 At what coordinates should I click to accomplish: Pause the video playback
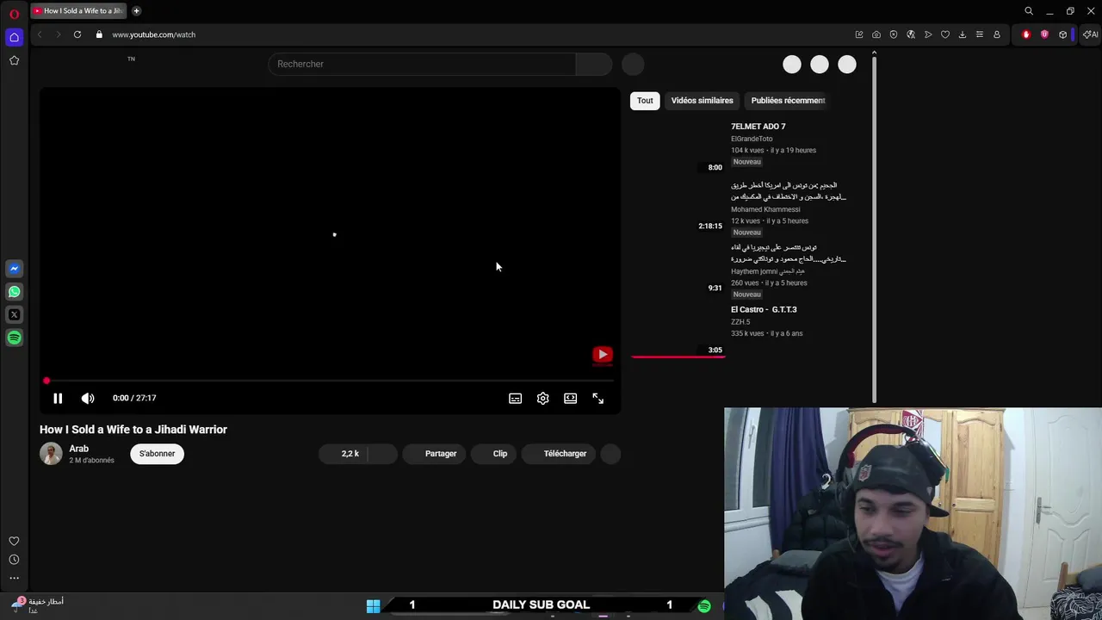click(58, 398)
